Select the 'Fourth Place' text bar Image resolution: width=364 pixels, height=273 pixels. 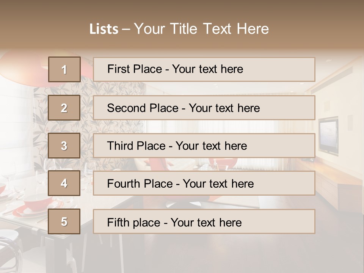click(x=204, y=183)
